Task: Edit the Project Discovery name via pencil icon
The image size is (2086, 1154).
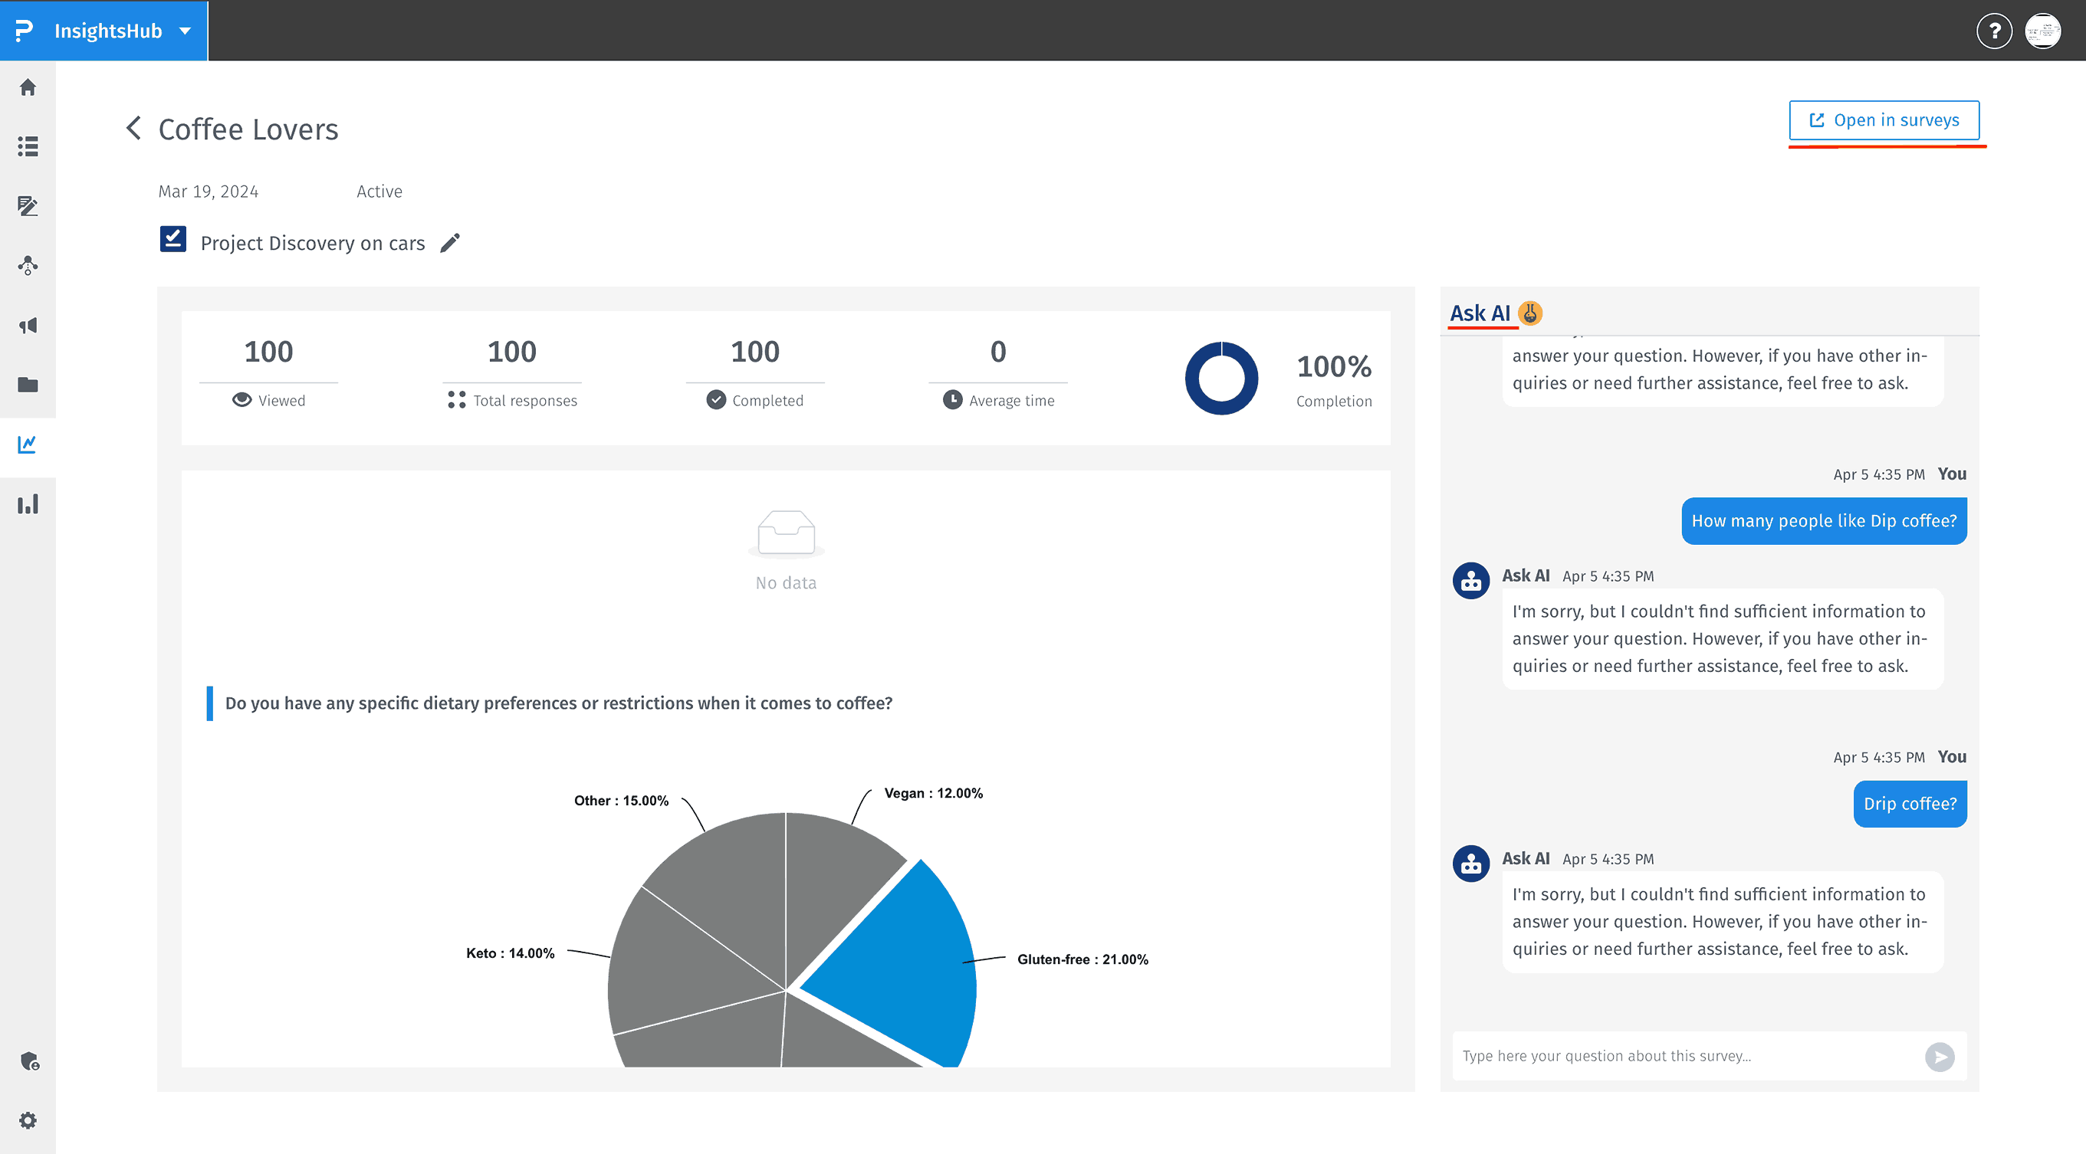Action: (450, 242)
